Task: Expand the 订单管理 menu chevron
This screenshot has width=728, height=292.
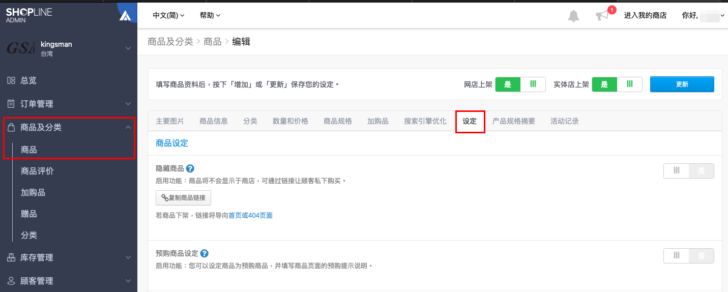Action: pyautogui.click(x=128, y=104)
